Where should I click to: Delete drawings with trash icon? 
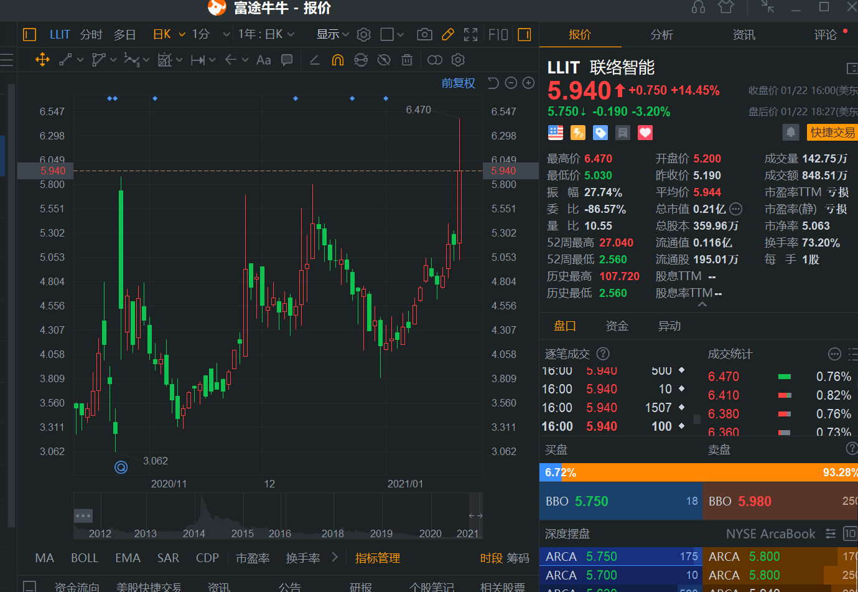[x=407, y=60]
